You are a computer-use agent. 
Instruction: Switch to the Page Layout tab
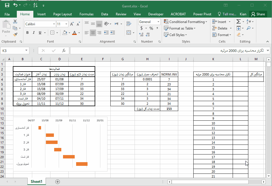point(62,14)
